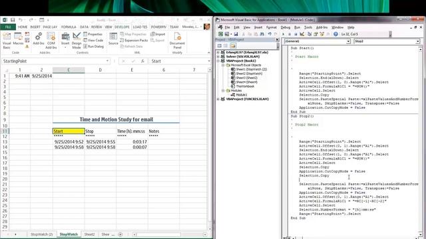Switch to the StopWatch (2) sheet tab
Image resolution: width=426 pixels, height=239 pixels.
[x=41, y=234]
